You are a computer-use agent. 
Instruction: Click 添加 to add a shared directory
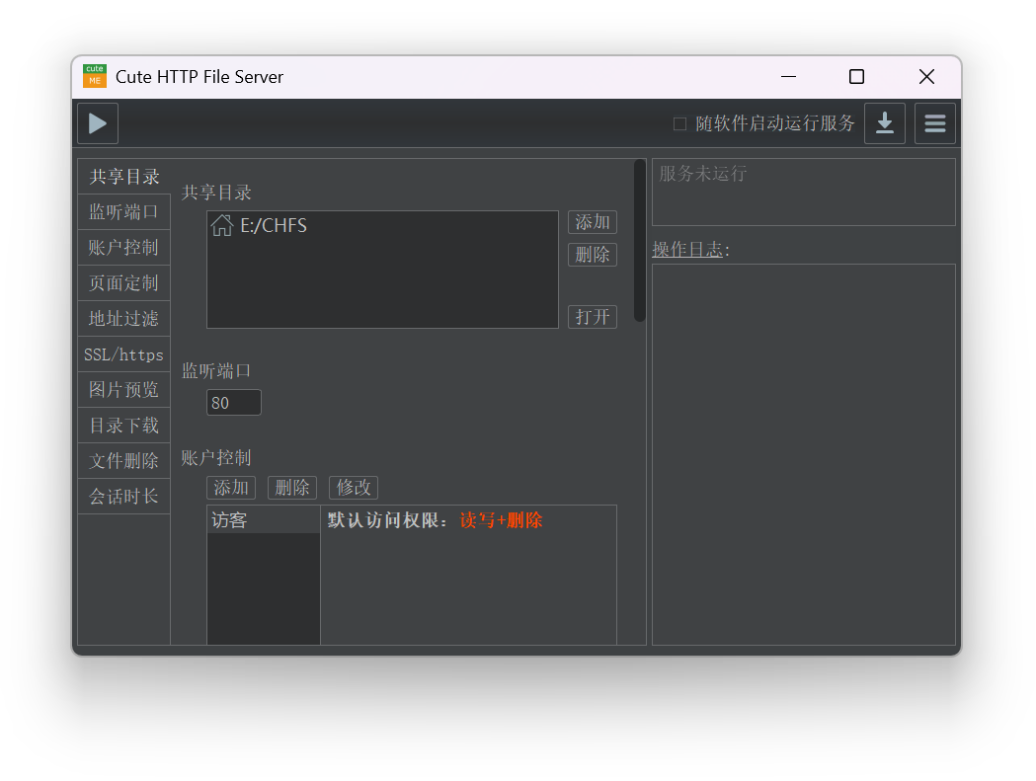(x=592, y=222)
